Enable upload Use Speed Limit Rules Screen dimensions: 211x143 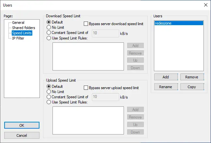pyautogui.click(x=49, y=102)
